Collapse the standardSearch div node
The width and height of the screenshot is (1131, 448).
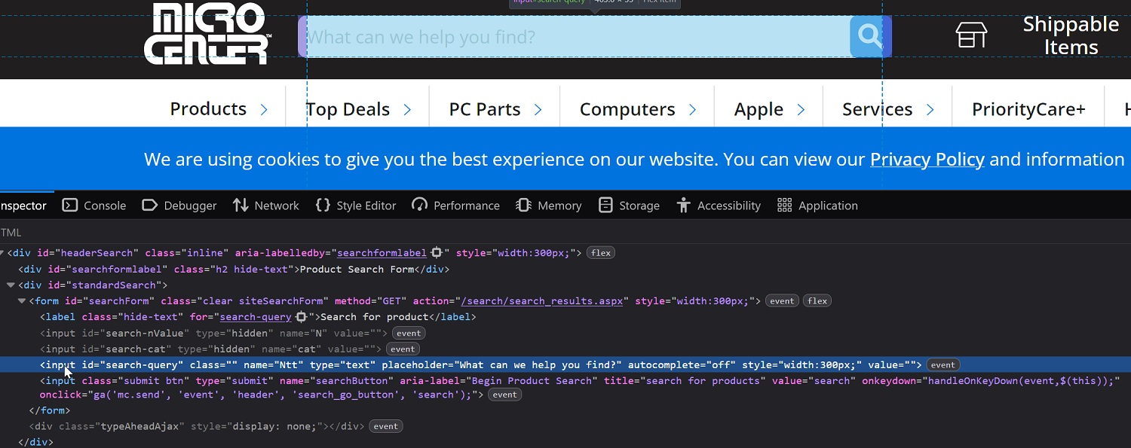click(11, 285)
